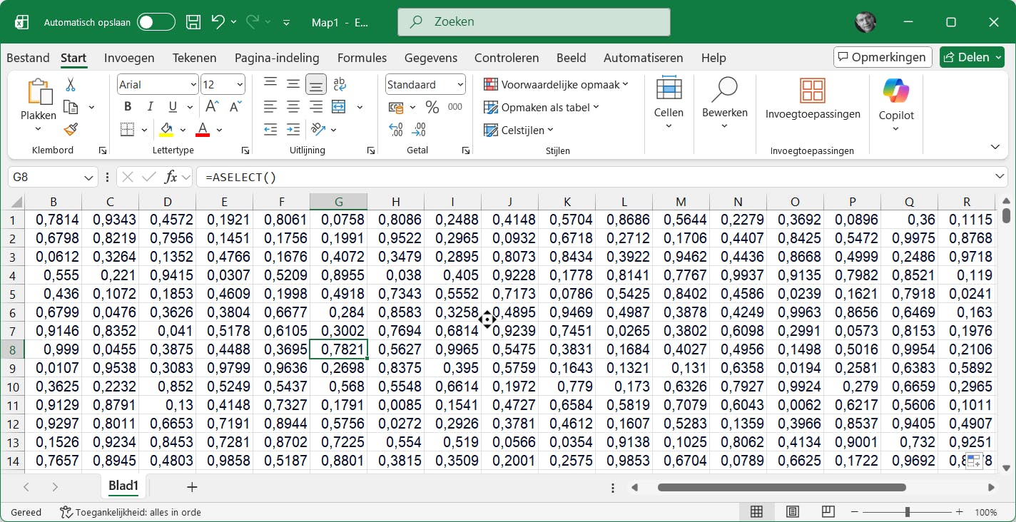This screenshot has width=1016, height=522.
Task: Click the Opmerkingen button
Action: coord(883,57)
